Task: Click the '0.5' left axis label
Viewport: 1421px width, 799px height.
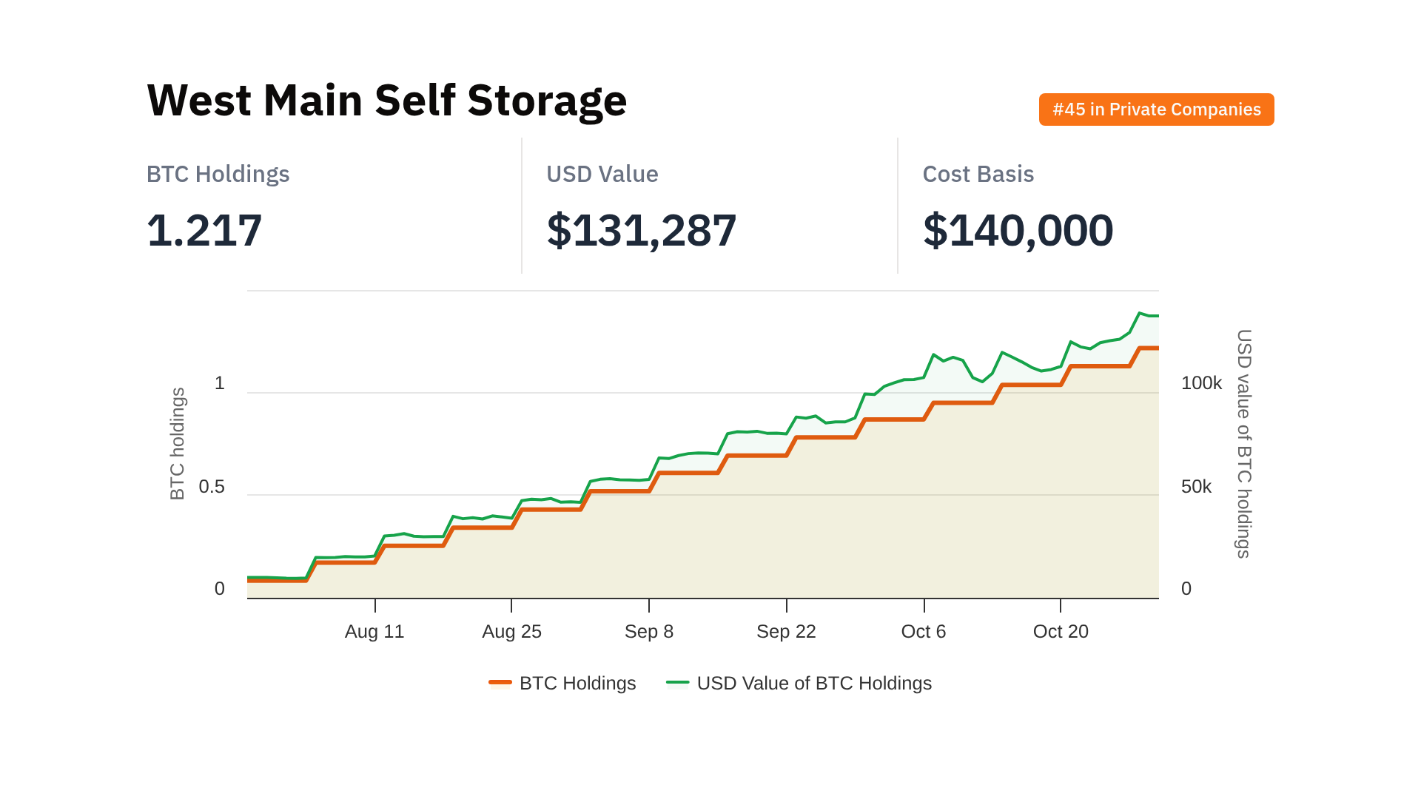Action: 212,487
